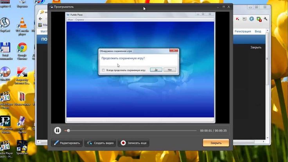Select the Новая папка desktop icon

pyautogui.click(x=22, y=99)
